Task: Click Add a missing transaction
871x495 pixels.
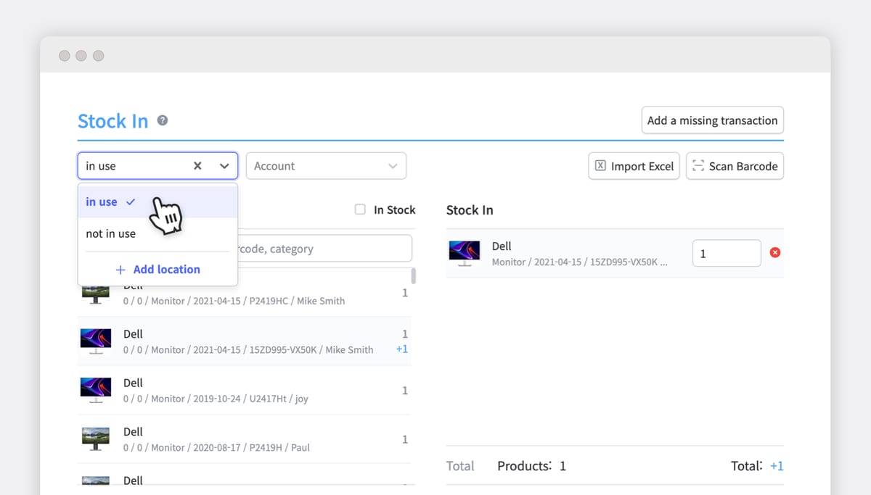Action: 712,120
